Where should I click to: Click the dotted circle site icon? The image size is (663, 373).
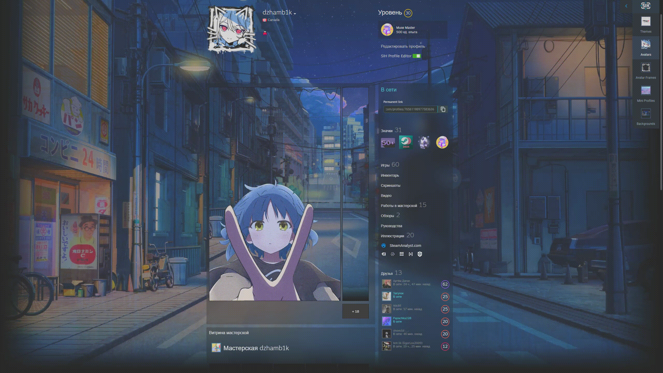(393, 254)
